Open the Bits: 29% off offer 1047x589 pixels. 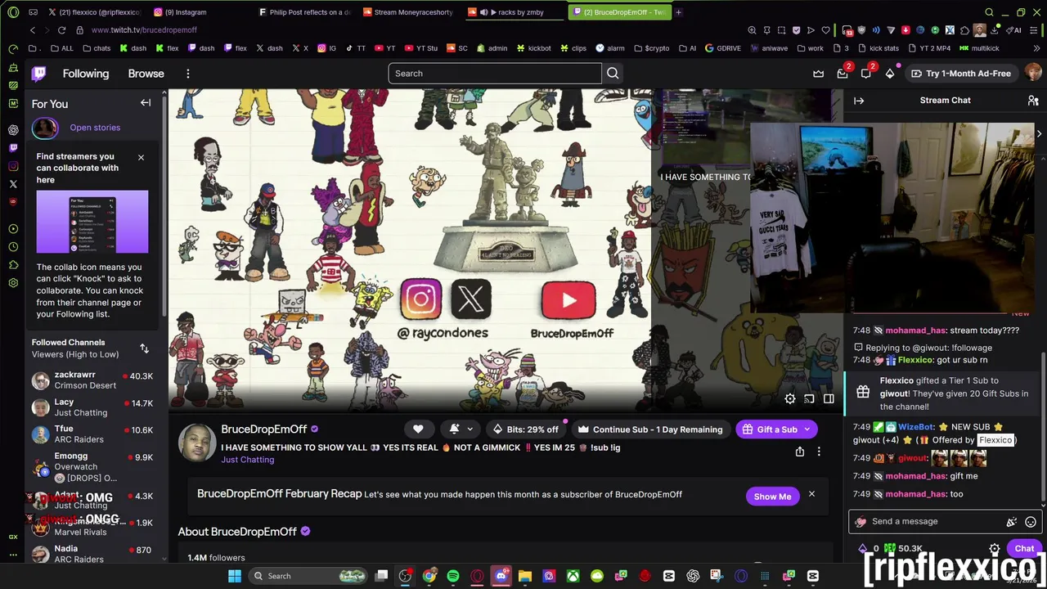click(525, 429)
